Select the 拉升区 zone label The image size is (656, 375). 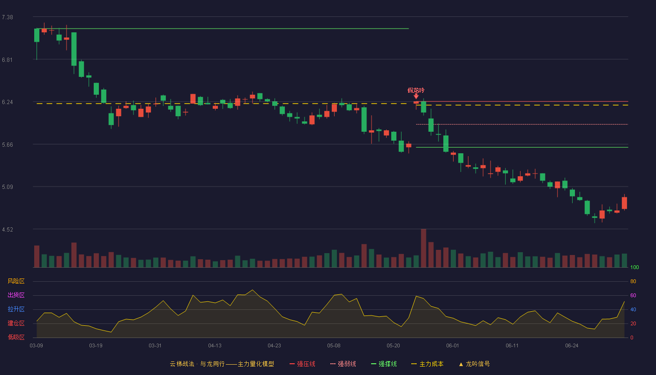pos(16,309)
